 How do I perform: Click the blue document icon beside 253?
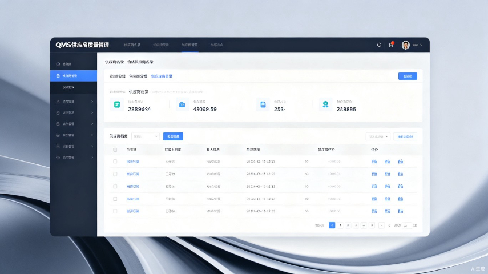pyautogui.click(x=263, y=104)
